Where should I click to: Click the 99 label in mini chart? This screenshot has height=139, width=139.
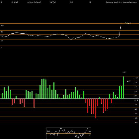[x=90, y=132]
